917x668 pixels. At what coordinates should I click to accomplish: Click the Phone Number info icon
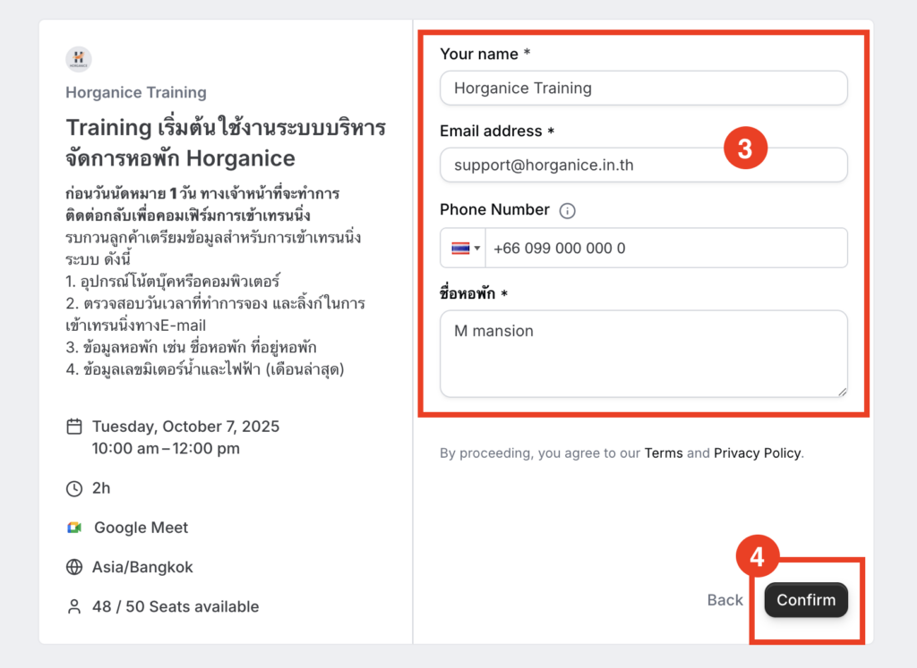pyautogui.click(x=567, y=211)
